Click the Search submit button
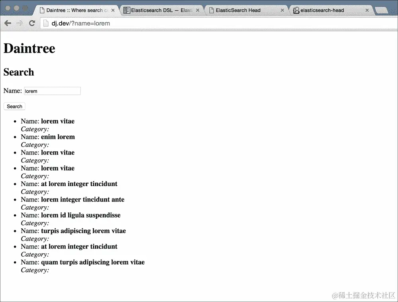Image resolution: width=398 pixels, height=302 pixels. point(14,106)
